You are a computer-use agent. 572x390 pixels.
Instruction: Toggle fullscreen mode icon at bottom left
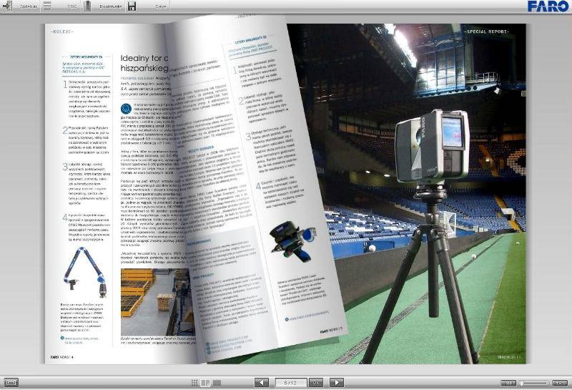pos(11,383)
